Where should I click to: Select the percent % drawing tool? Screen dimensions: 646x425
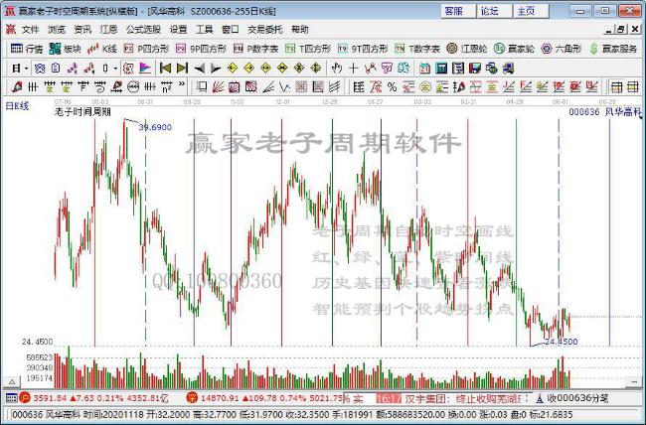pos(392,87)
